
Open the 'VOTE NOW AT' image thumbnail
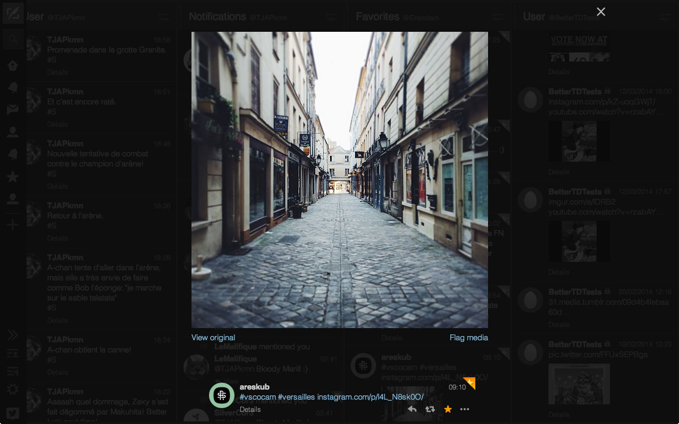pos(579,47)
